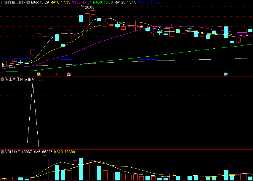Click the 选股A: 0.00 indicator value
Viewport: 253px width, 181px height.
[x=33, y=79]
